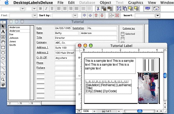The image size is (174, 114).
Task: Justify text in toolbar
Action: pos(76,9)
